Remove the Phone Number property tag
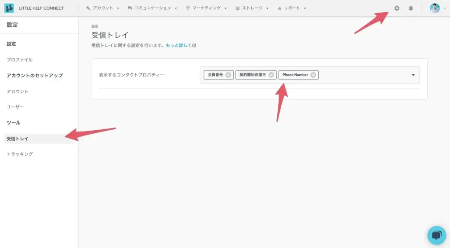This screenshot has height=248, width=450. (x=313, y=75)
